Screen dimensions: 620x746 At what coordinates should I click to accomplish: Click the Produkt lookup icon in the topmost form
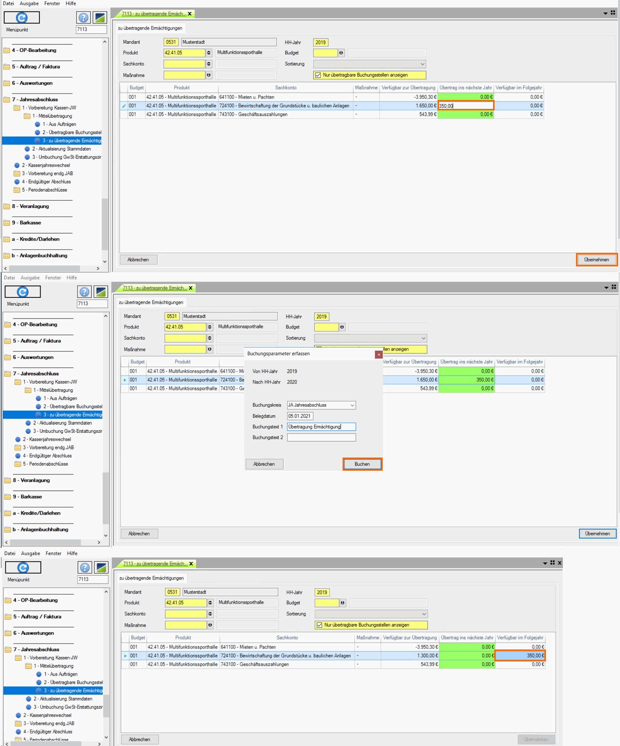coord(209,53)
